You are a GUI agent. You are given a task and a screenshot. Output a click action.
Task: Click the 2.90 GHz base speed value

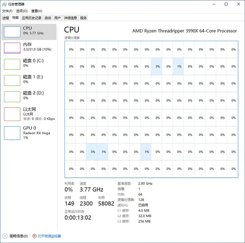click(145, 184)
